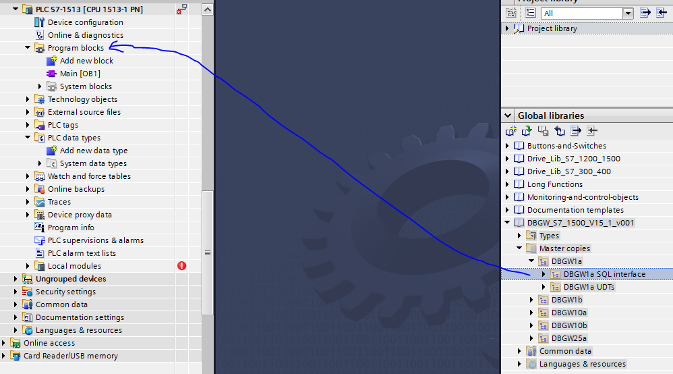Select the DBGW1b folder

pos(566,300)
